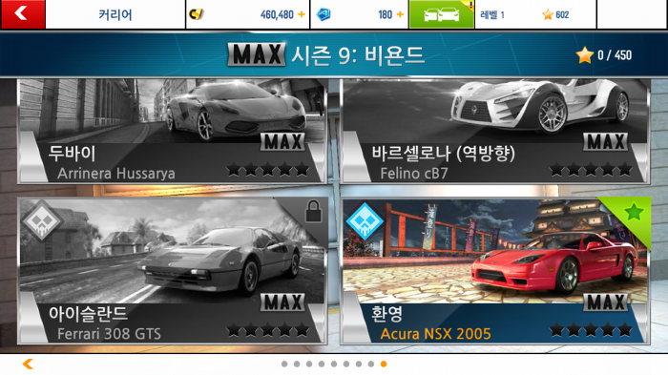Jump to the first page dot
The height and width of the screenshot is (375, 668).
pos(284,364)
